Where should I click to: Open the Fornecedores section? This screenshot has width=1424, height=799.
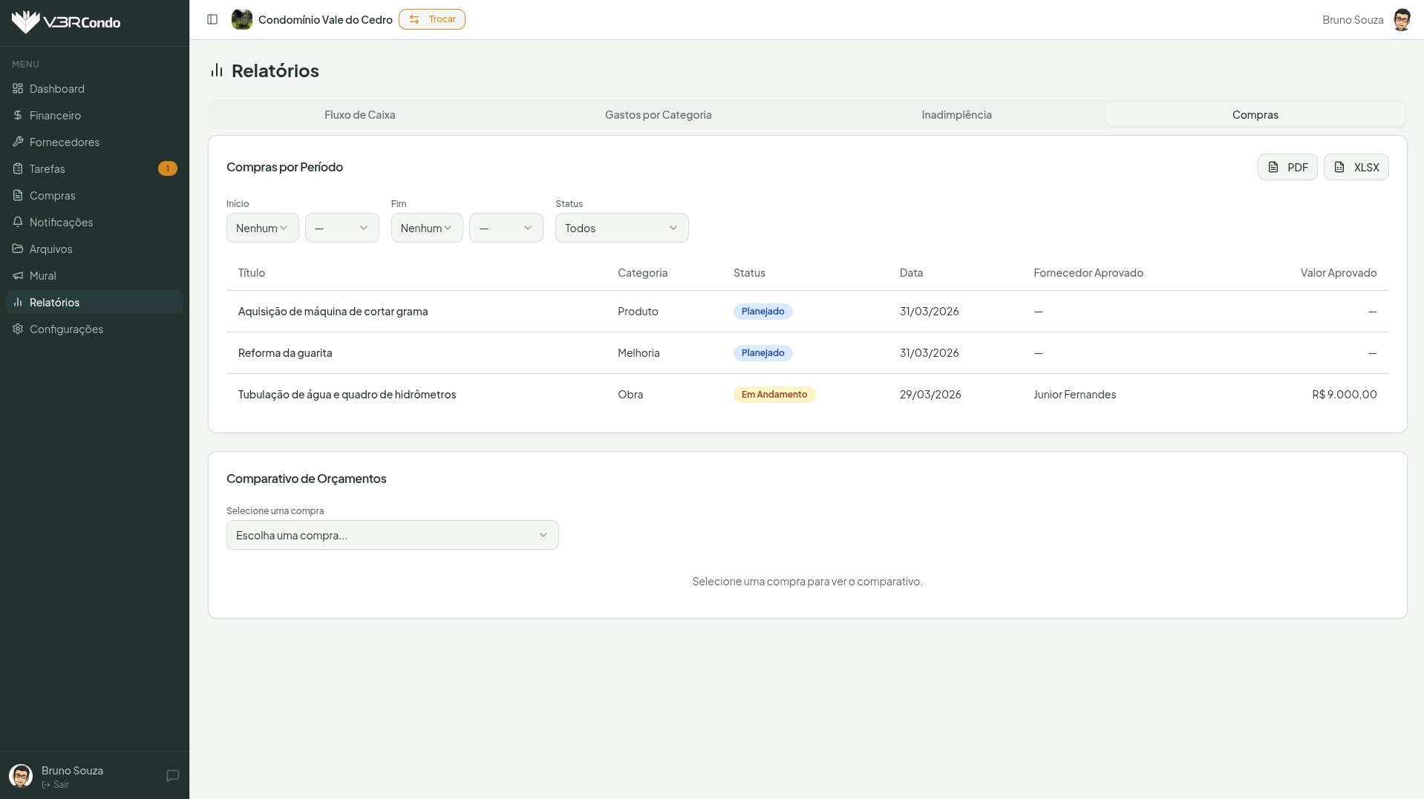64,142
